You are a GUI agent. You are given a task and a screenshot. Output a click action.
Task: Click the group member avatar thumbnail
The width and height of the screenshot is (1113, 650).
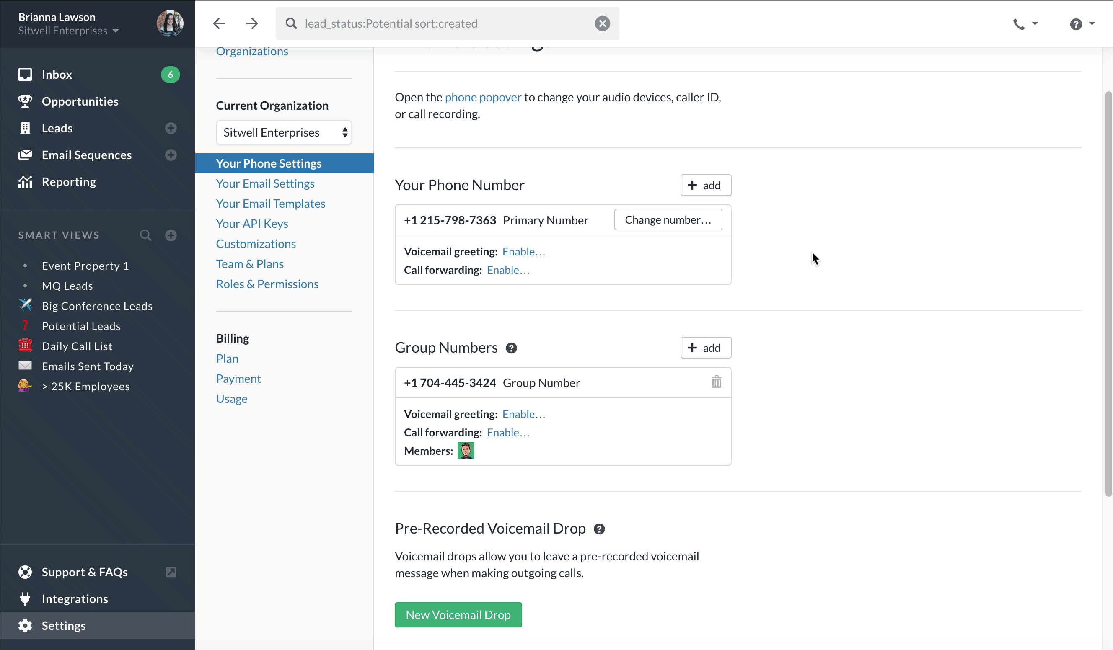tap(466, 451)
